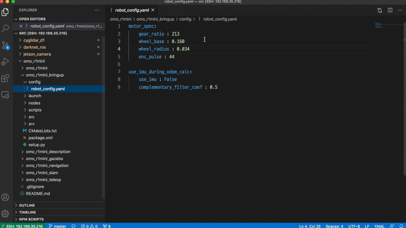Viewport: 406px width, 228px height.
Task: Open Manage via the settings gear icon
Action: tap(5, 214)
